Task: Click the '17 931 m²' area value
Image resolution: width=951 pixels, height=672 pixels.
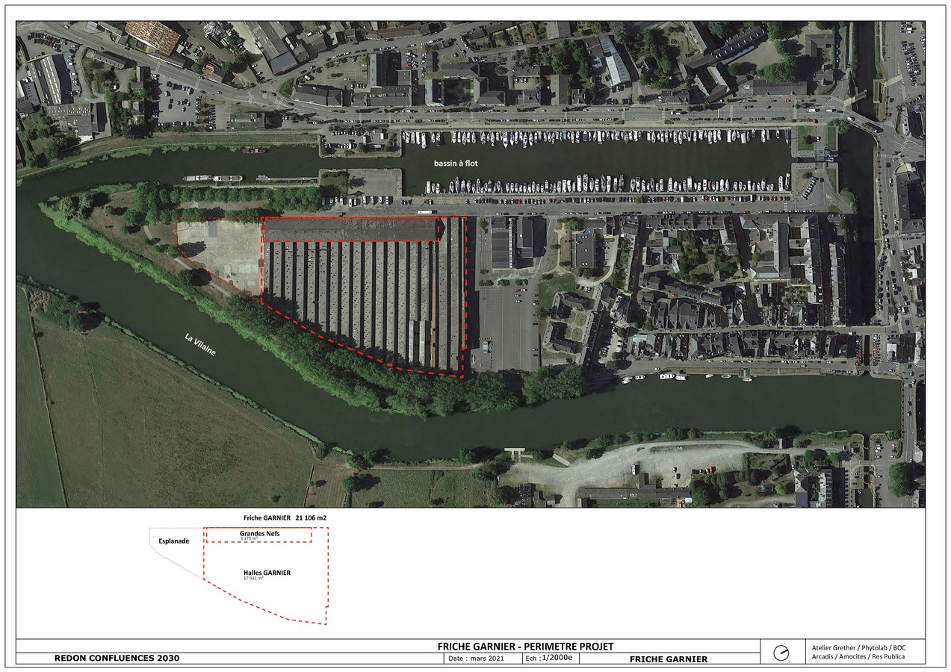Action: pos(253,579)
